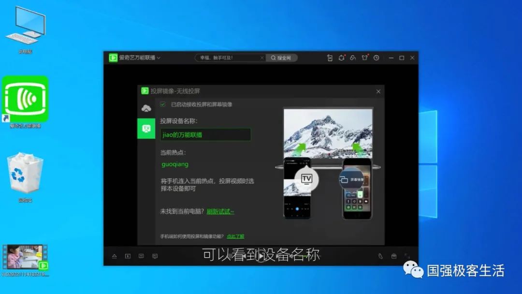Click the eject/open file icon in bottom bar
Viewport: 522px width, 294px height.
114,256
